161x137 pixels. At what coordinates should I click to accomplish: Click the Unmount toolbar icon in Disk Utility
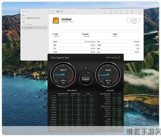pyautogui.click(x=132, y=12)
